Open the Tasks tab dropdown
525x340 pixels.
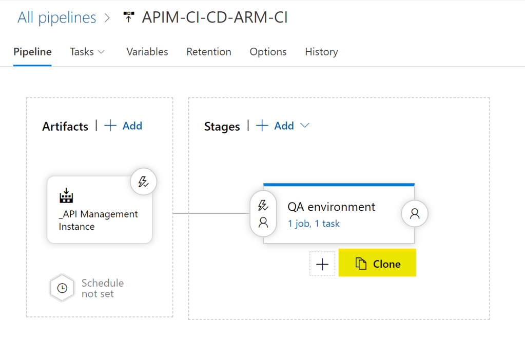coord(87,52)
